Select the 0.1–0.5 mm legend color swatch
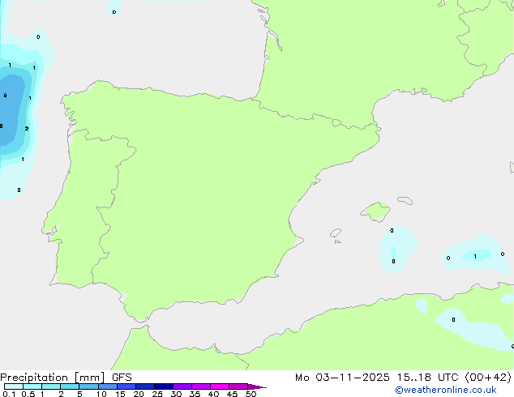514x397 pixels. [14, 386]
